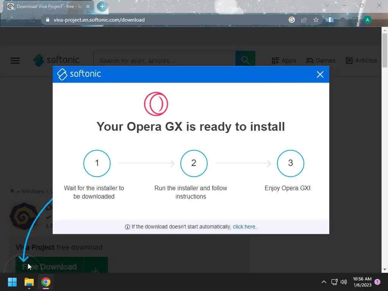The image size is (388, 291).
Task: Open the Games menu item
Action: tap(321, 60)
